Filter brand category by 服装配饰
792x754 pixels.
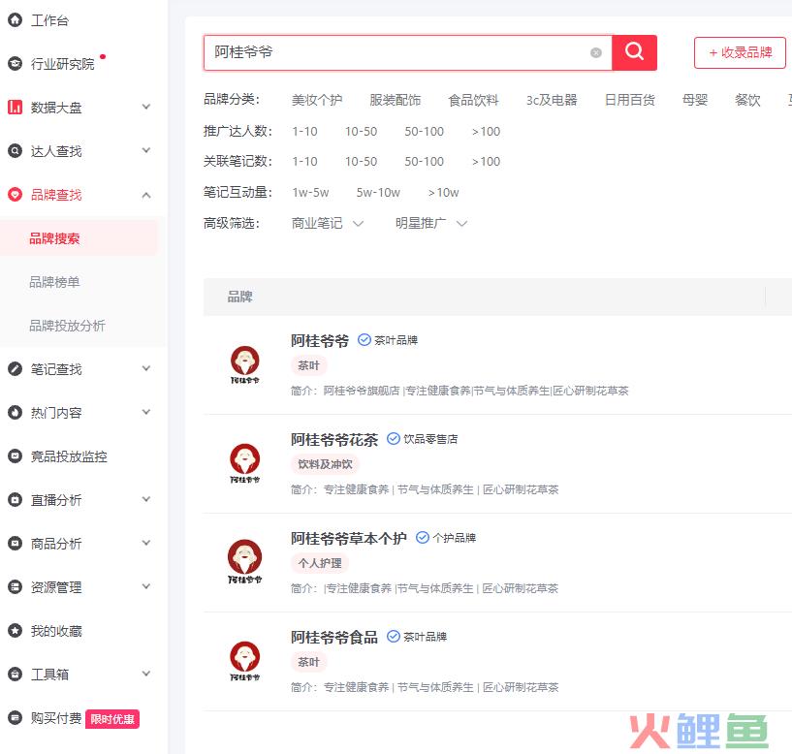(395, 100)
